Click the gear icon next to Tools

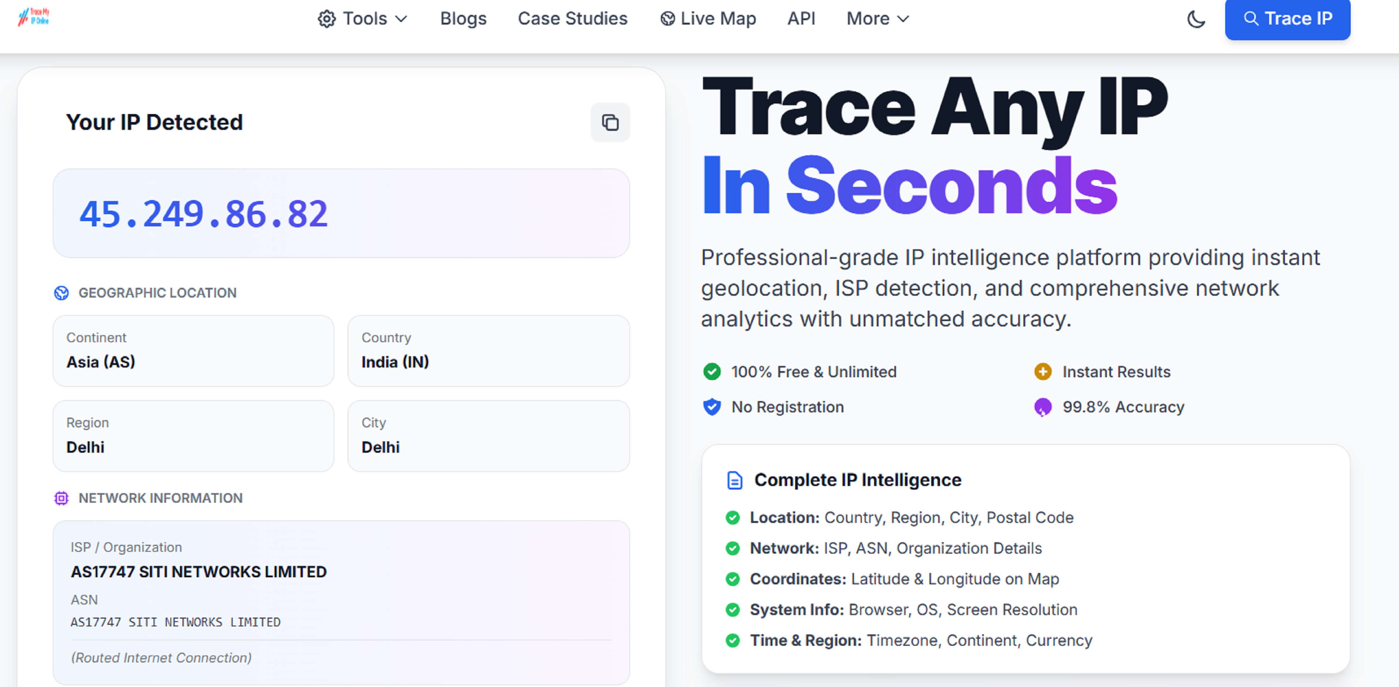[x=326, y=19]
